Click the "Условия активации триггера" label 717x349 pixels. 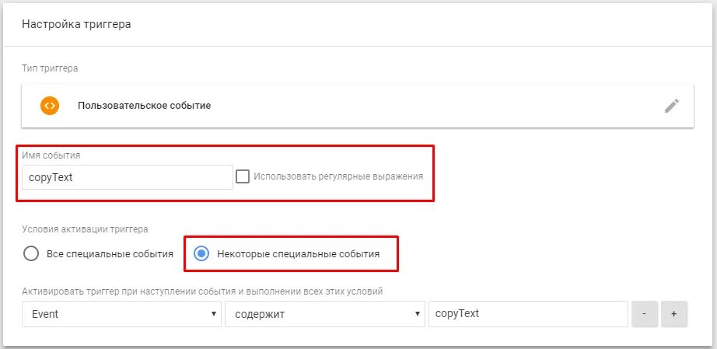coord(85,229)
